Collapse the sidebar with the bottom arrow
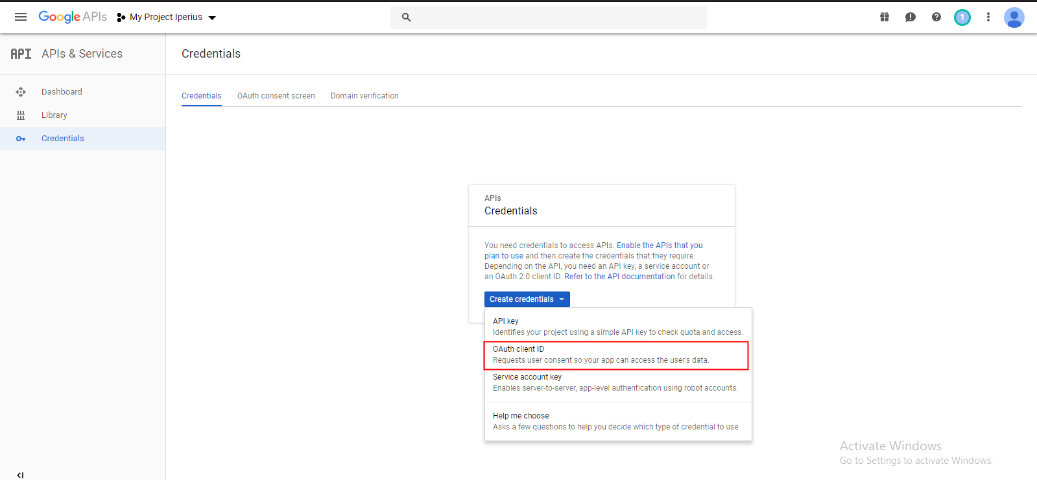This screenshot has width=1037, height=480. [x=20, y=475]
